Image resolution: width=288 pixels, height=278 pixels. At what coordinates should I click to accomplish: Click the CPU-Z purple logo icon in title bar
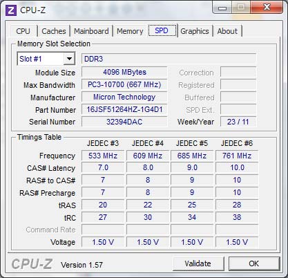(x=11, y=10)
